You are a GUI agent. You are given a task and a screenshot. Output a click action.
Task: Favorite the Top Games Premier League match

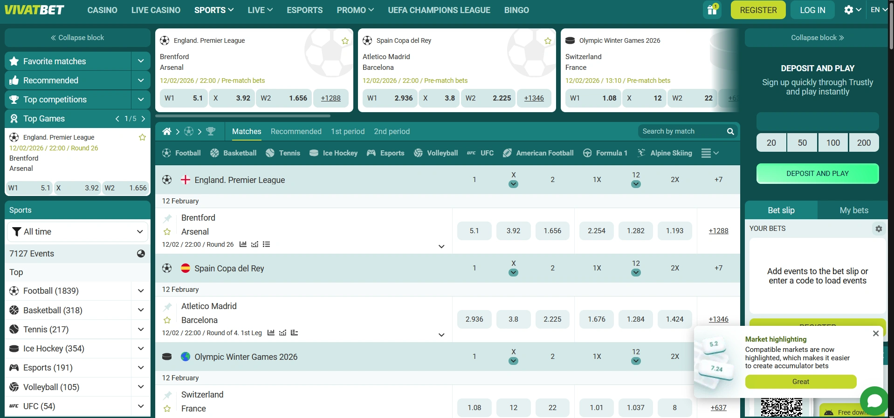(x=142, y=137)
